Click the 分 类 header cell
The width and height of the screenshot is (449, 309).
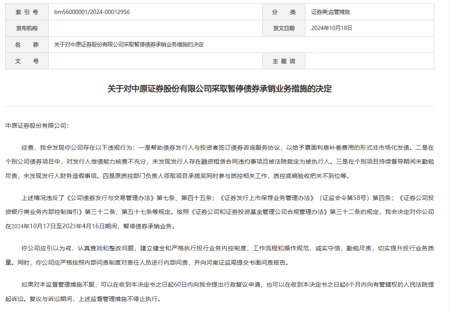(x=284, y=12)
